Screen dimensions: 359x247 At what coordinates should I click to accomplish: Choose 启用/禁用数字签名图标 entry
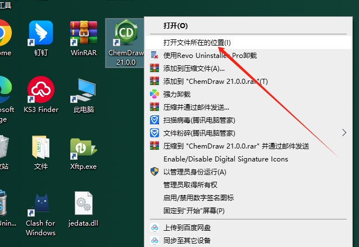pyautogui.click(x=248, y=197)
